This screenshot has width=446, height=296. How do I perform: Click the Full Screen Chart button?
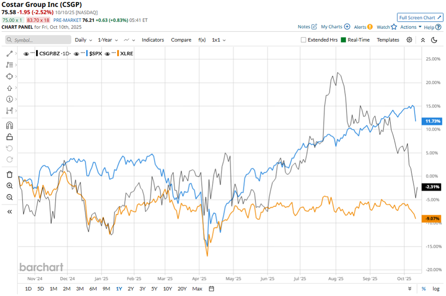coord(420,18)
